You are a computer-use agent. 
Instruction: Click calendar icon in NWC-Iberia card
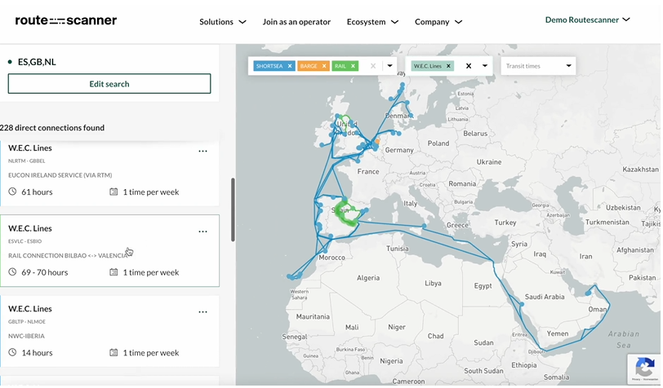click(113, 353)
